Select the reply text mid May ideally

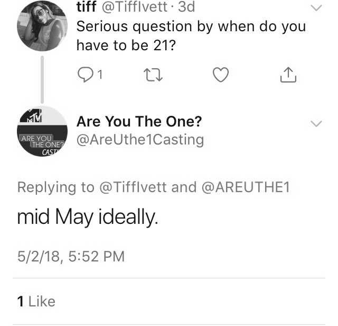coord(88,217)
